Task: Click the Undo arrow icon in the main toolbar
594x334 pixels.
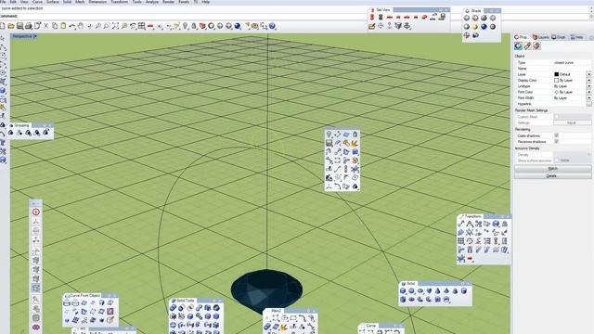Action: (72, 26)
